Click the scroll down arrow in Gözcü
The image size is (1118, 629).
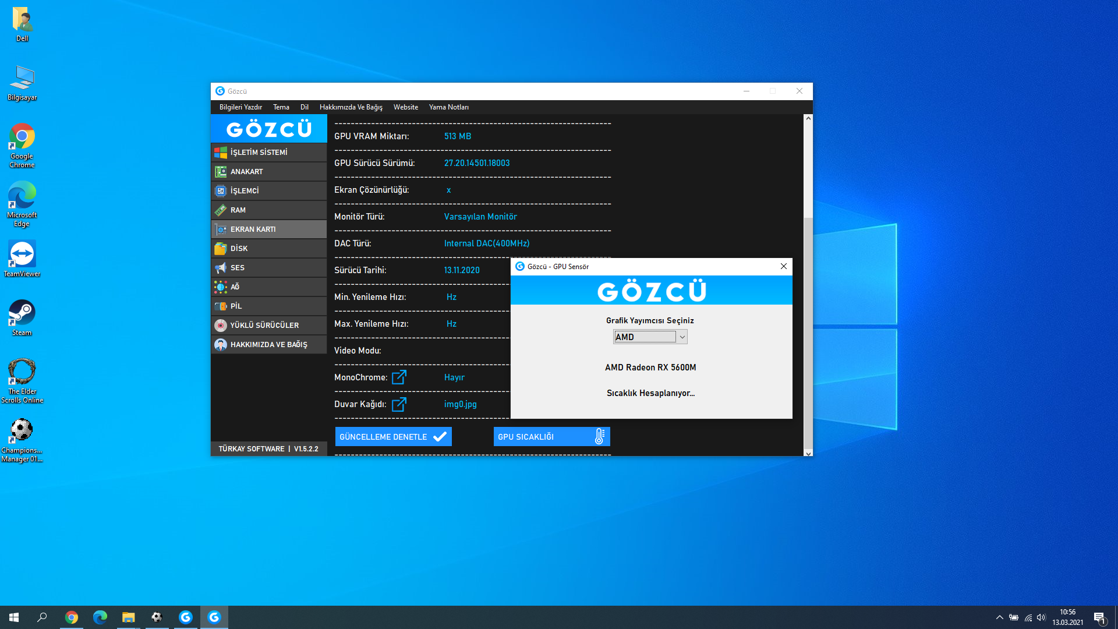click(808, 453)
